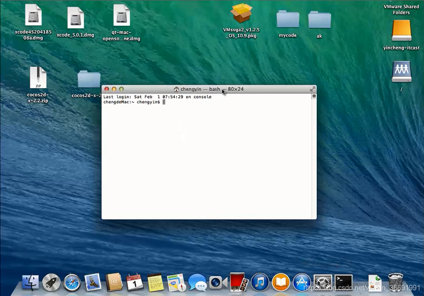
Task: Click VMware Shared Folders desktop label
Action: coord(401,9)
